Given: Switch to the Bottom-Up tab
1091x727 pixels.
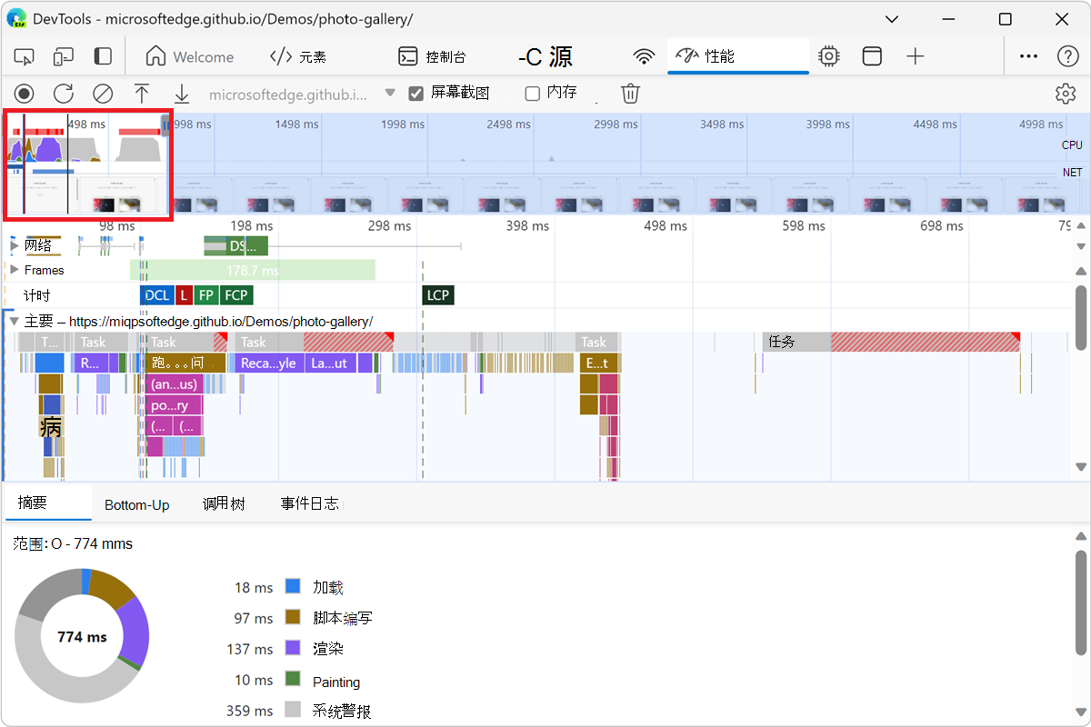Looking at the screenshot, I should click(x=136, y=504).
